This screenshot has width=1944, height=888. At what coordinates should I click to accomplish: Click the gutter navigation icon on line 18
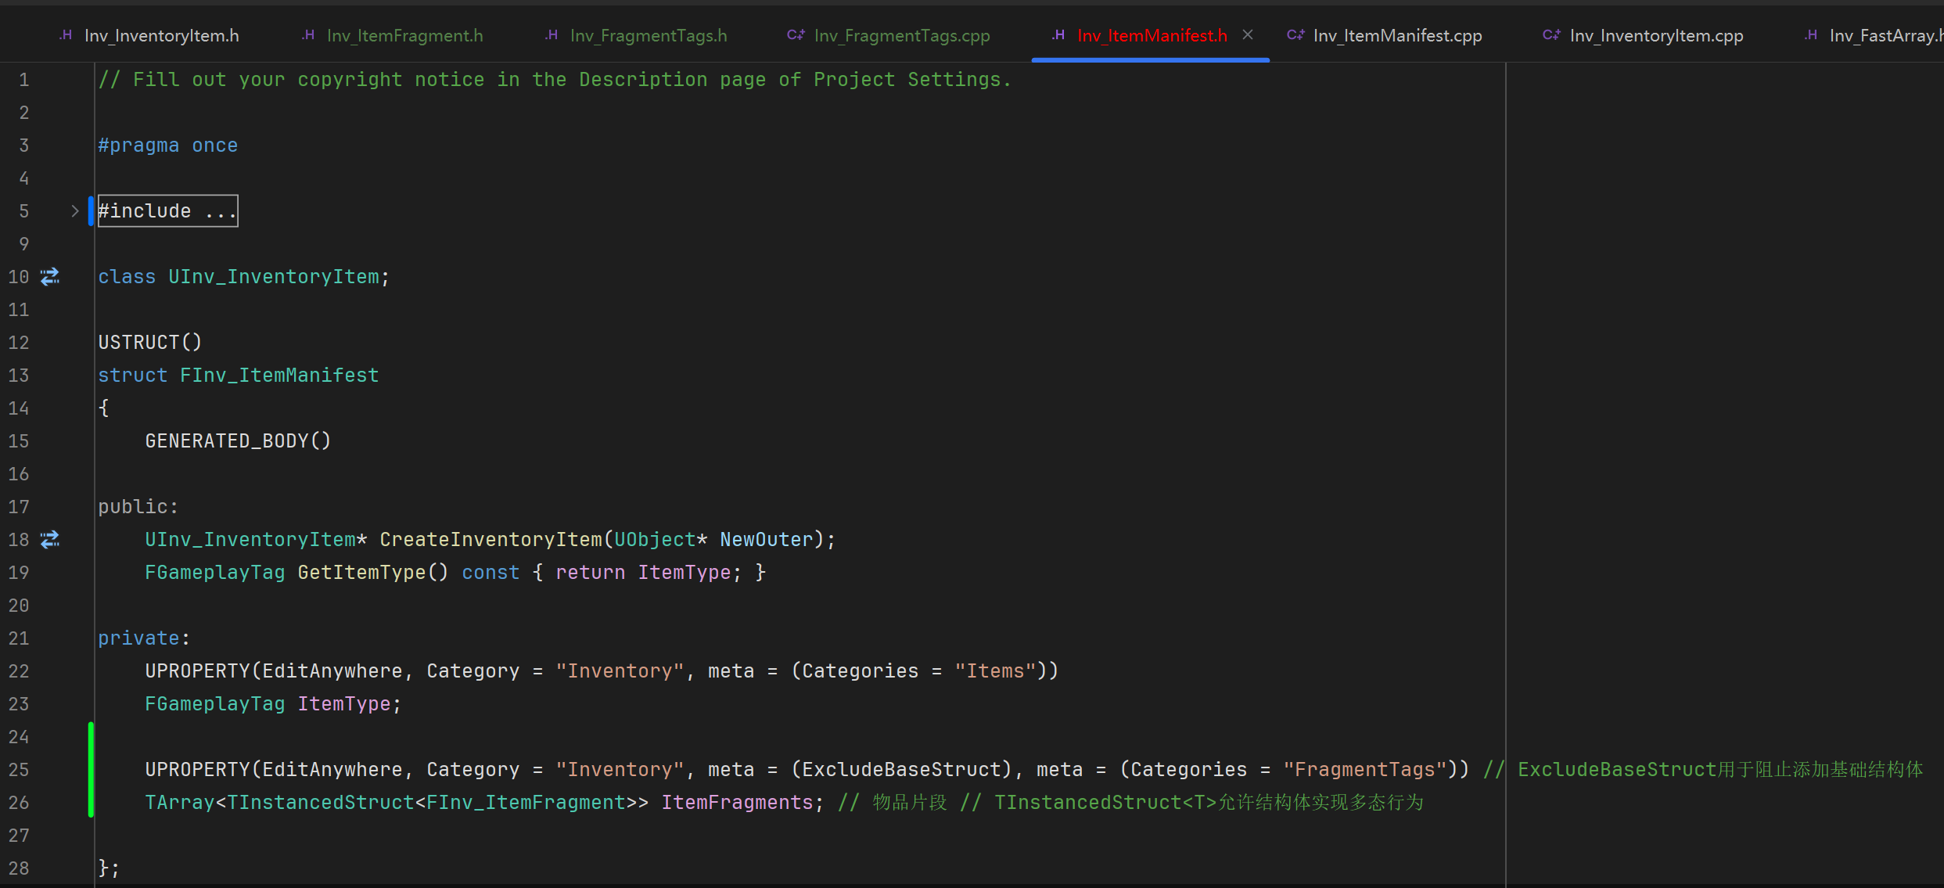pos(50,540)
